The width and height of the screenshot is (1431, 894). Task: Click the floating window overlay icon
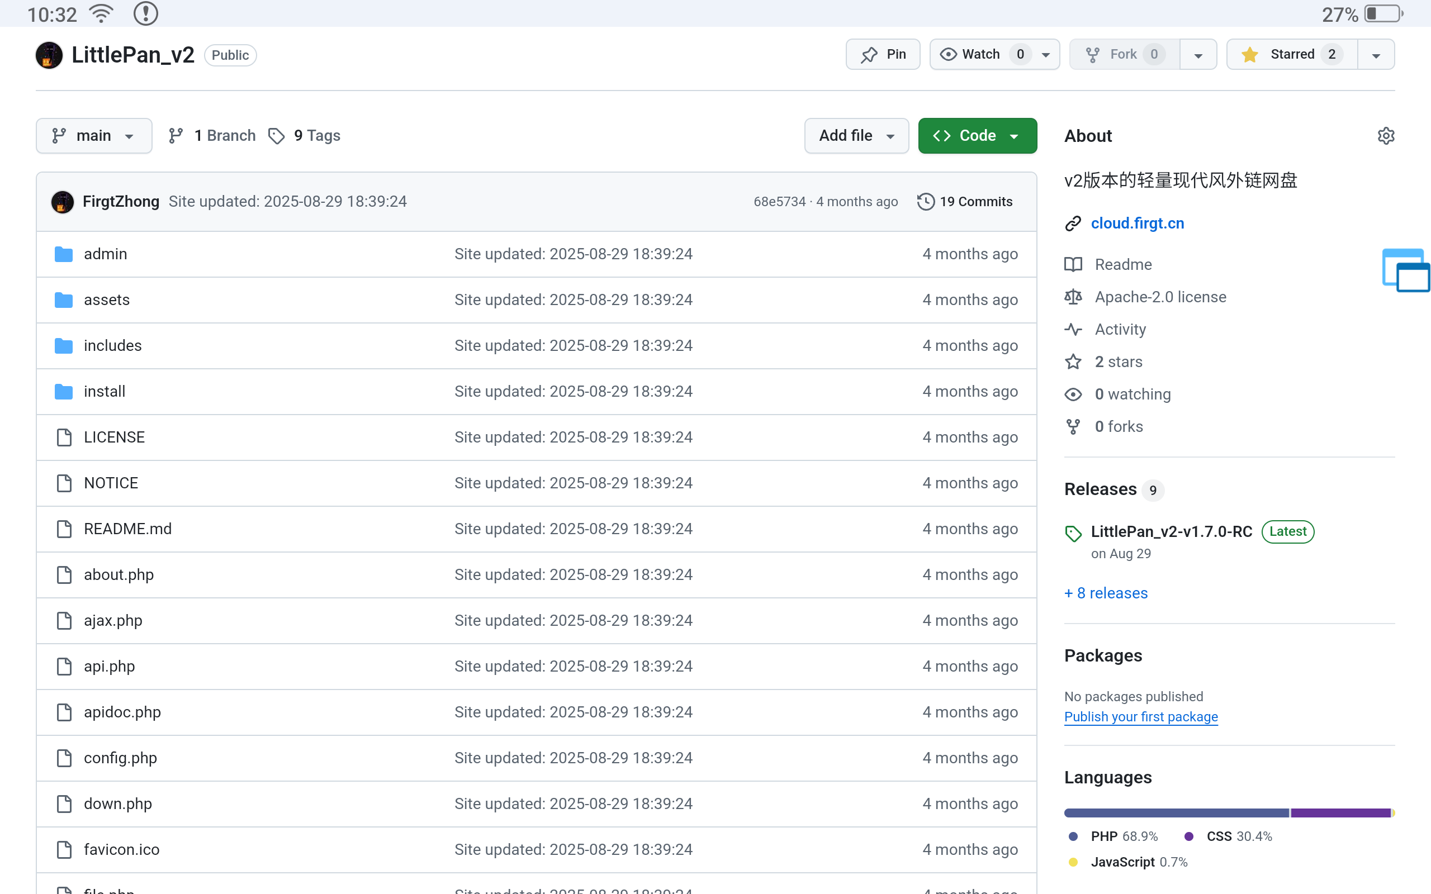(x=1406, y=271)
